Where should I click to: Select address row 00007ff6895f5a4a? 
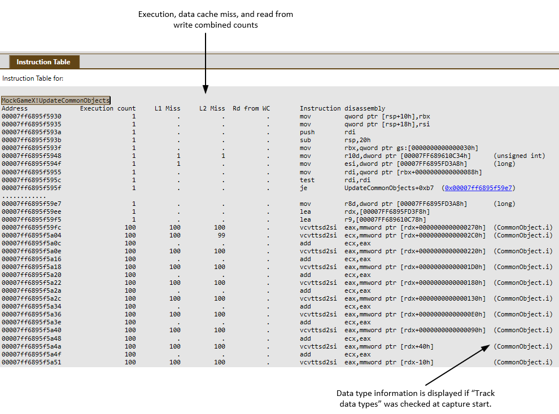click(x=277, y=346)
